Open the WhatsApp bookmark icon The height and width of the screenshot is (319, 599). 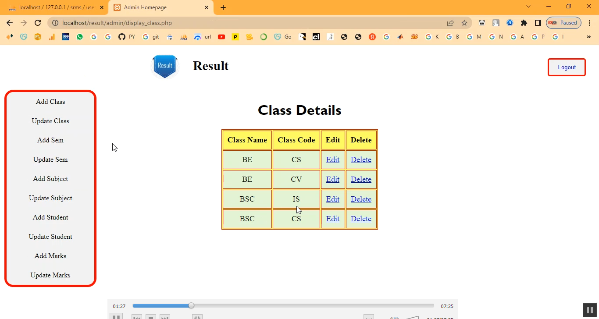[79, 37]
